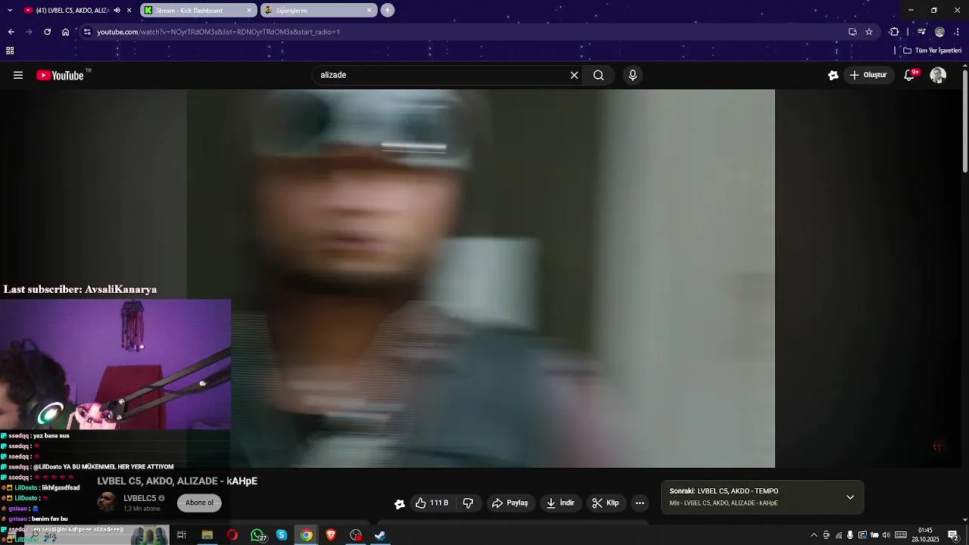969x545 pixels.
Task: Open Steam from the taskbar
Action: pos(380,535)
